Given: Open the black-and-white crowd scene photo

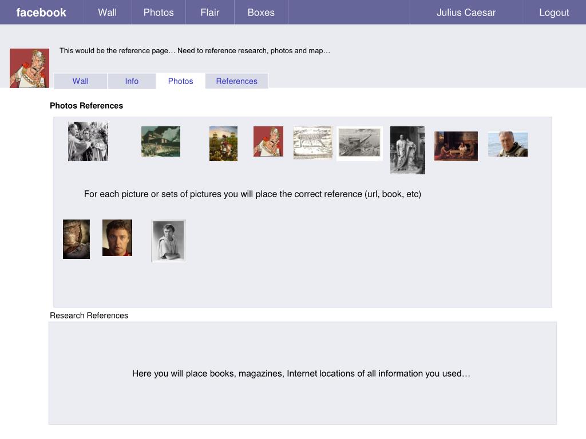Looking at the screenshot, I should (88, 142).
